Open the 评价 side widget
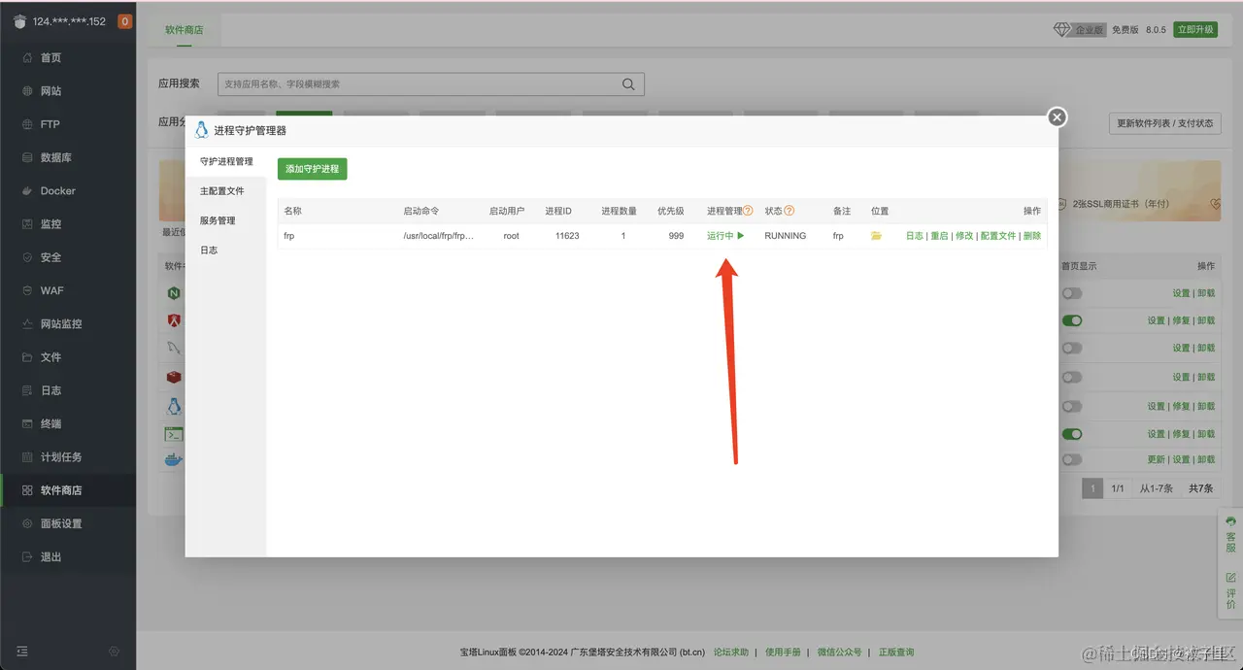This screenshot has width=1243, height=670. coord(1230,590)
